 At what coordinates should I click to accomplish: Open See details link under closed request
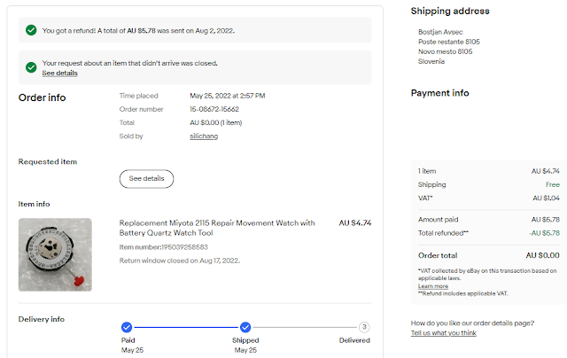click(59, 74)
